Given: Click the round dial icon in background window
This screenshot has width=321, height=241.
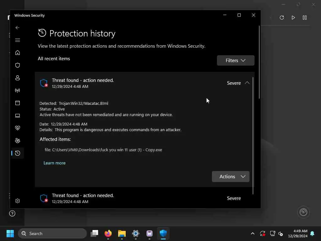Looking at the screenshot, I should [x=303, y=212].
